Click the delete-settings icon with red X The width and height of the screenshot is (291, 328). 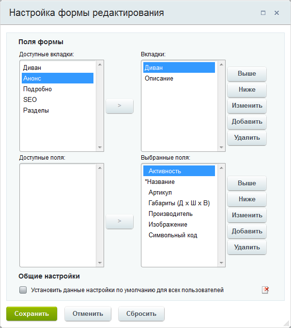(x=265, y=290)
